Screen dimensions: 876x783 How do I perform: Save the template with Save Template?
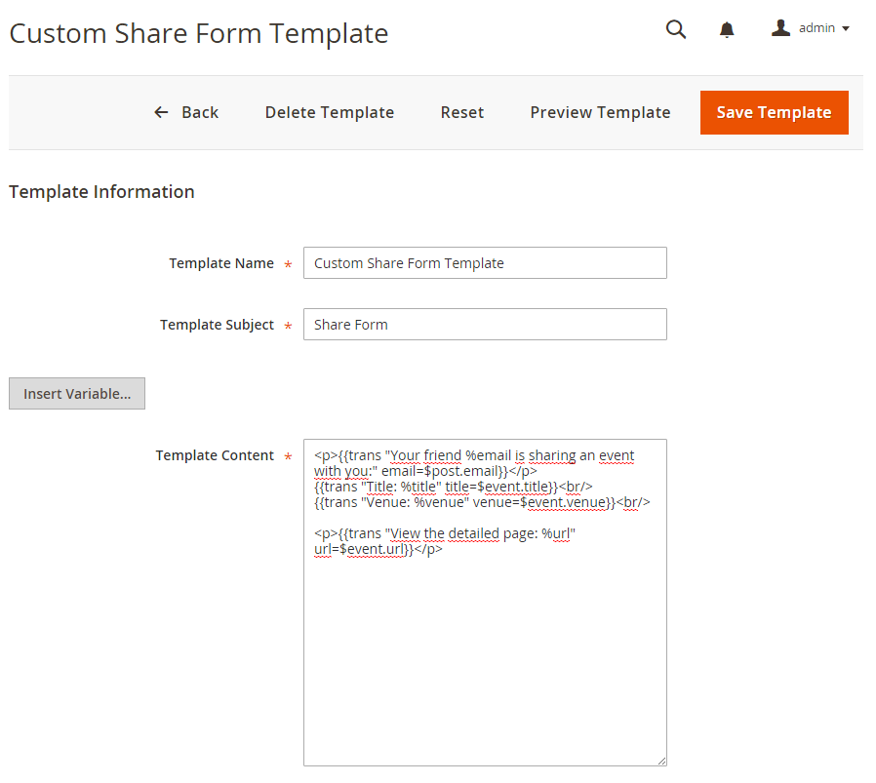[774, 112]
